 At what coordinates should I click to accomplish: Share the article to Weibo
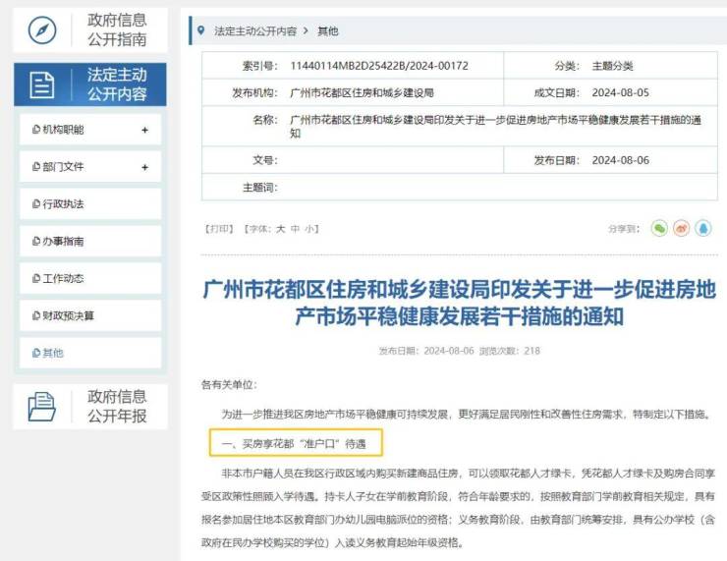point(681,228)
